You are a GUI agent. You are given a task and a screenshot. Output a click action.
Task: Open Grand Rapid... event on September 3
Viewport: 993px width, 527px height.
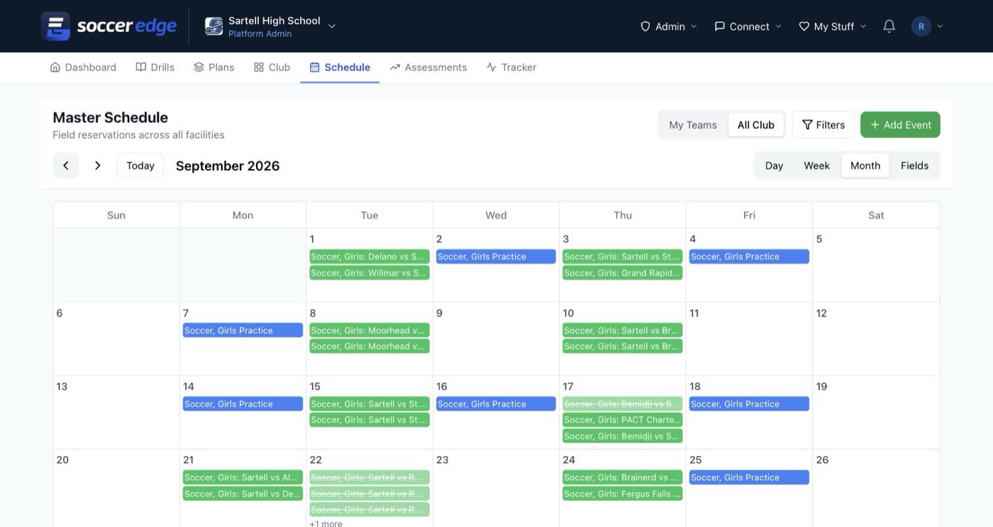pos(623,273)
